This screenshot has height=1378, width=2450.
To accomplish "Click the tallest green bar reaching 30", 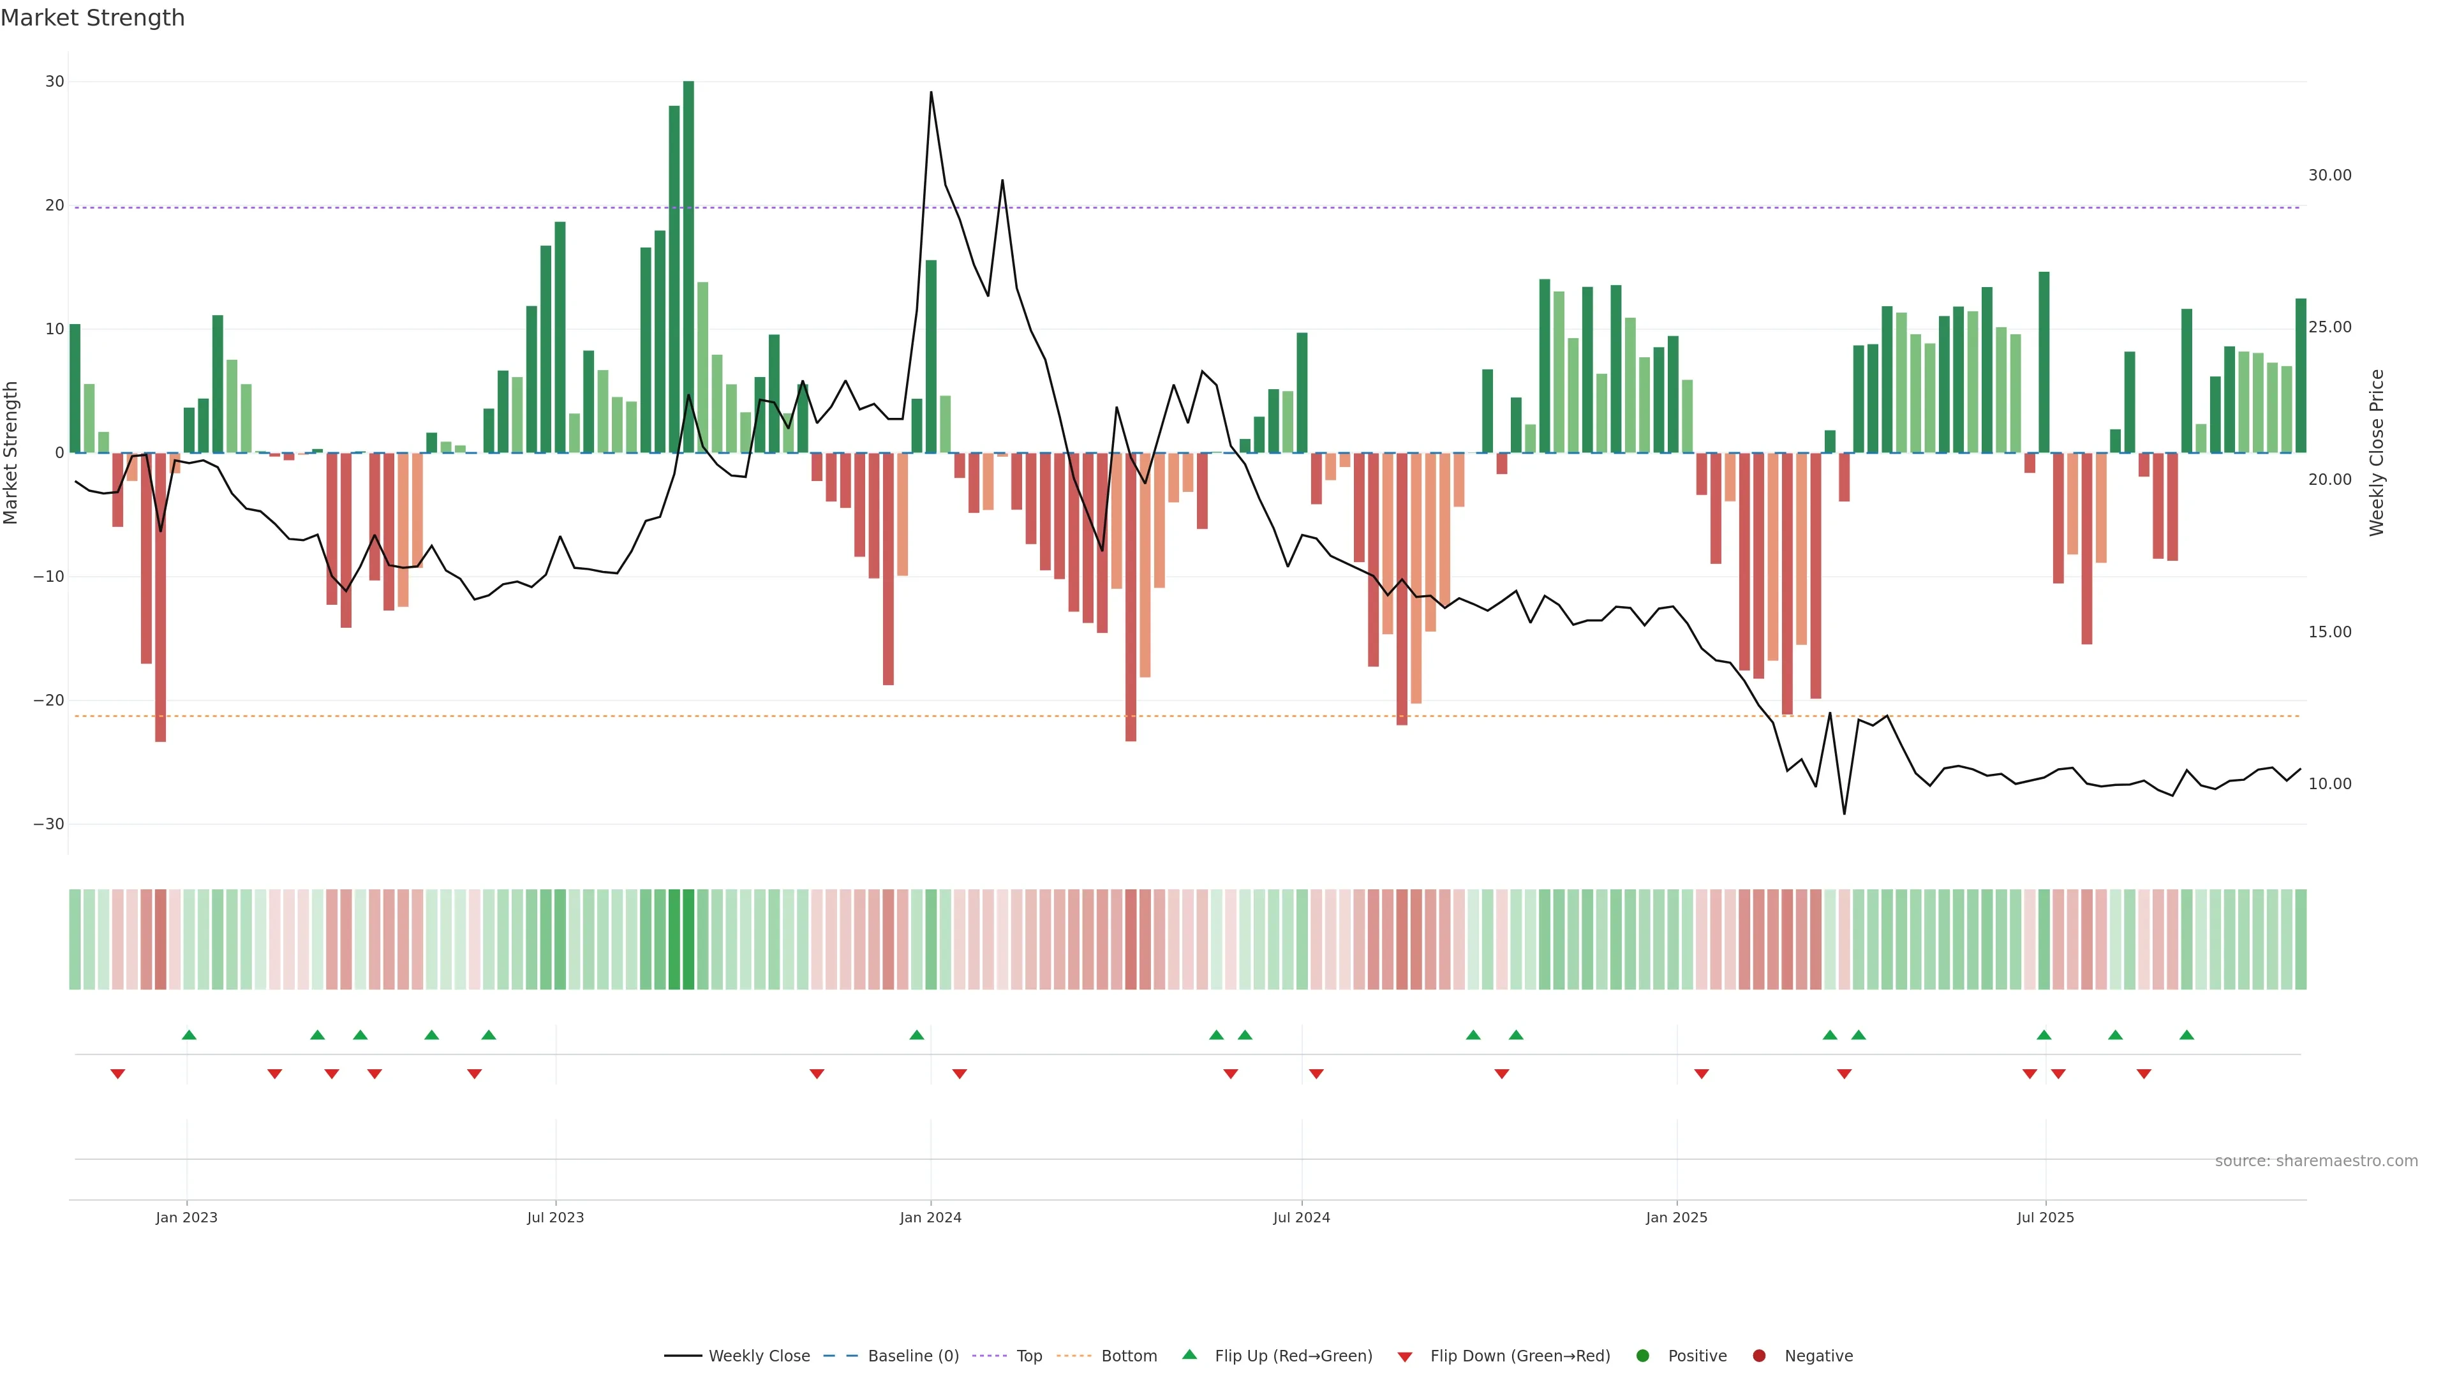I will coord(688,266).
